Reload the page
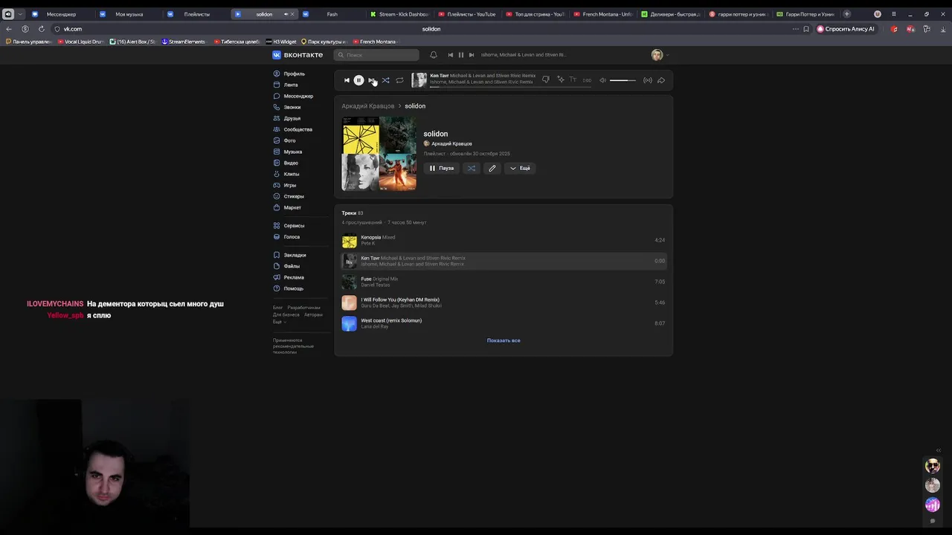 point(41,29)
